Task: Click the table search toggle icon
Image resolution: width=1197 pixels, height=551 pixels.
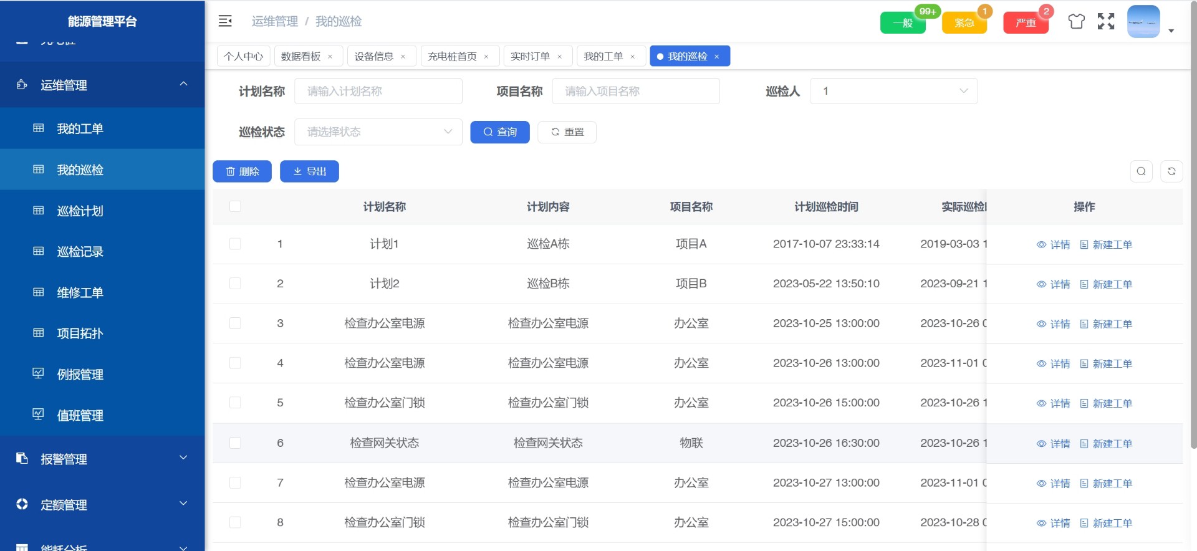Action: (1141, 171)
